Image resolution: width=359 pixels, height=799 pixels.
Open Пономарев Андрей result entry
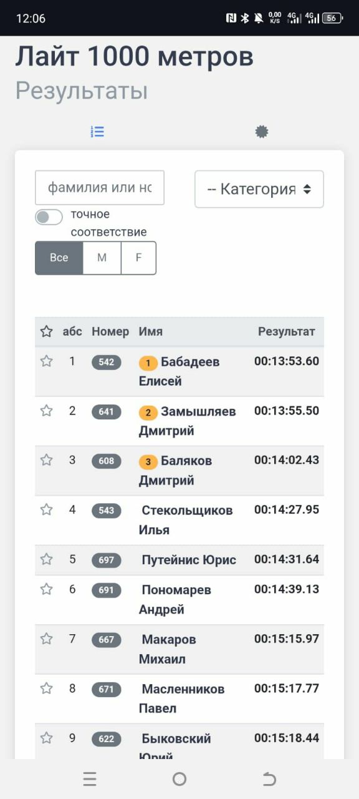click(x=179, y=599)
